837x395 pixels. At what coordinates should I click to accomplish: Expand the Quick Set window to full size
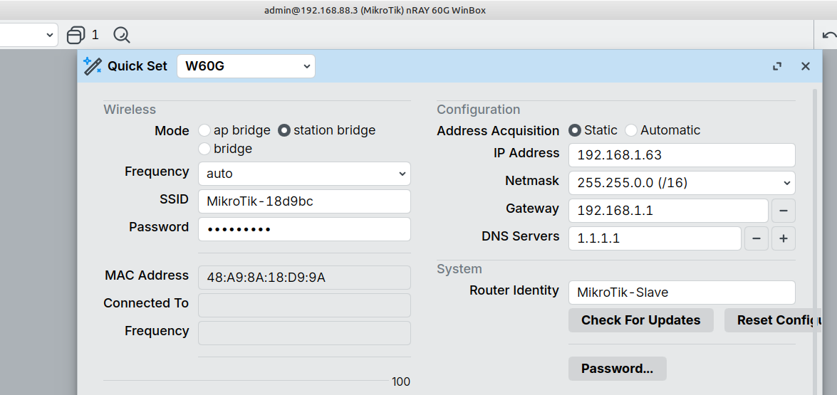click(x=777, y=66)
